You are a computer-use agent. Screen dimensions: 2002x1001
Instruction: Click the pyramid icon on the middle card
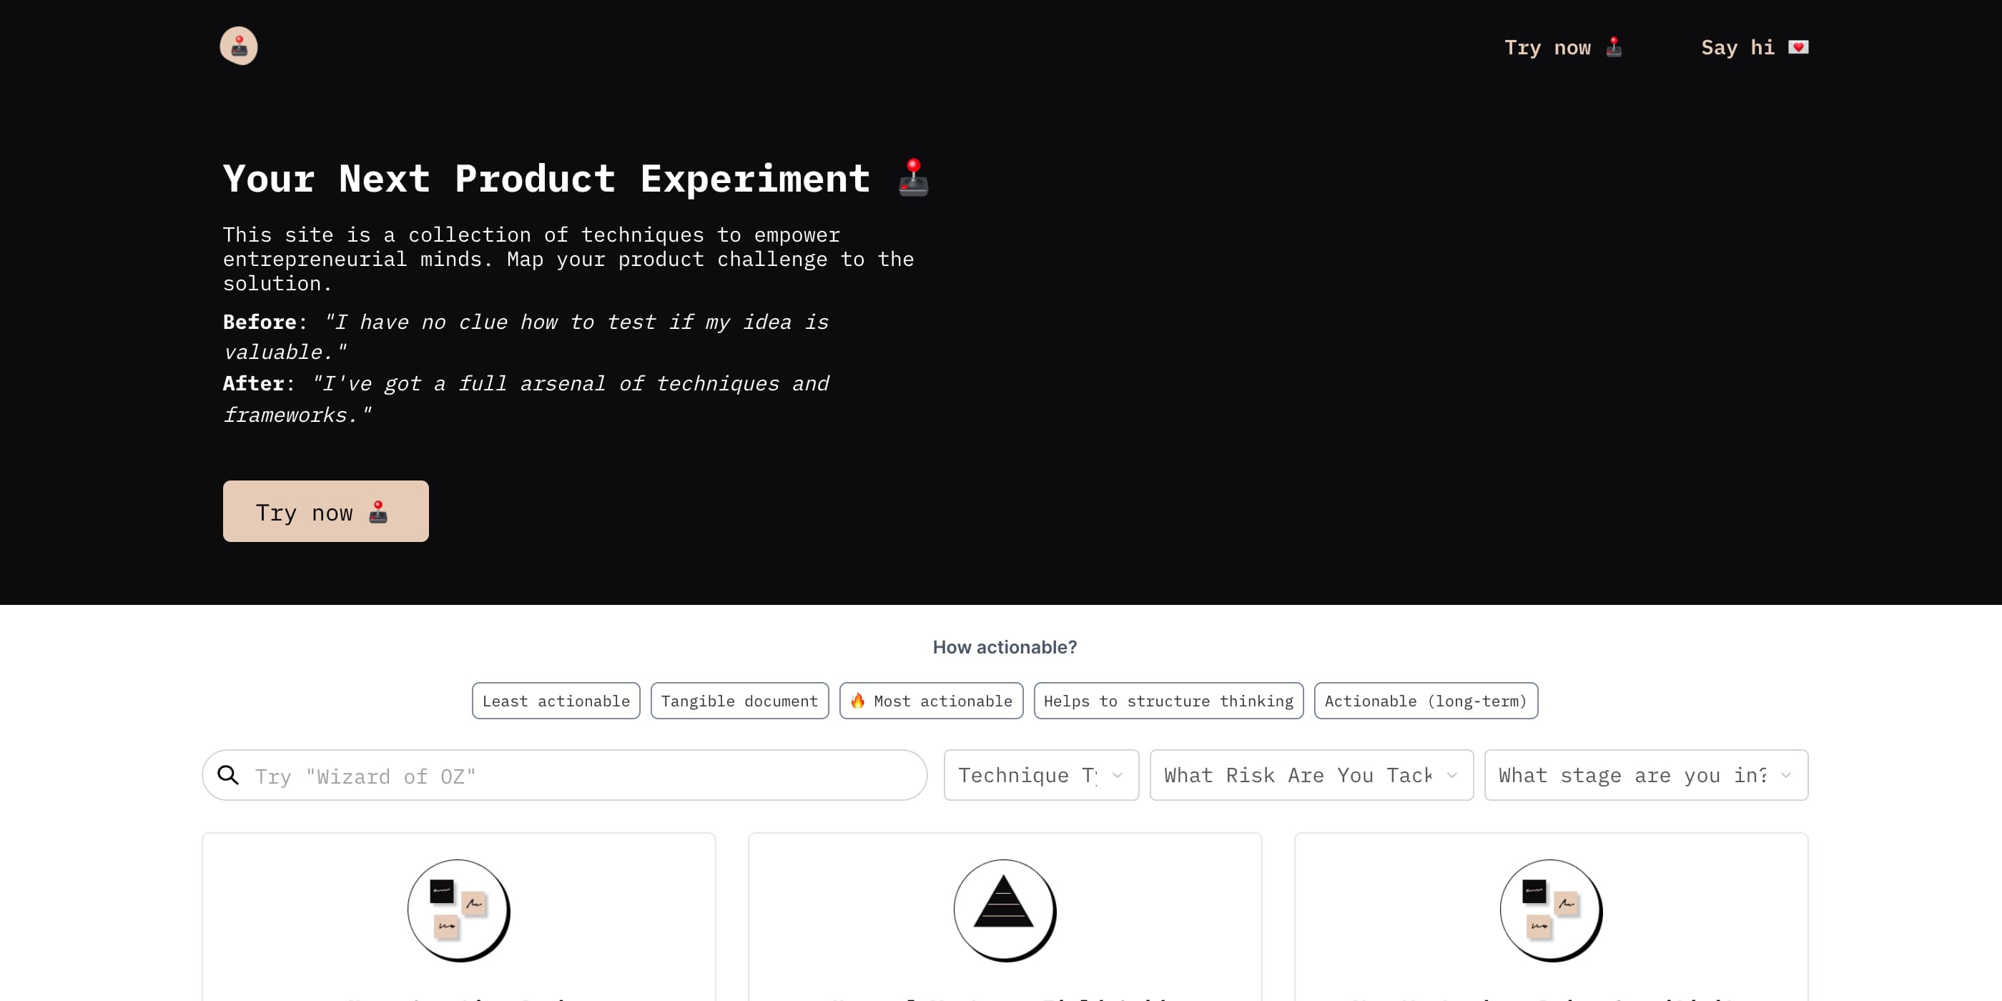click(x=1005, y=909)
